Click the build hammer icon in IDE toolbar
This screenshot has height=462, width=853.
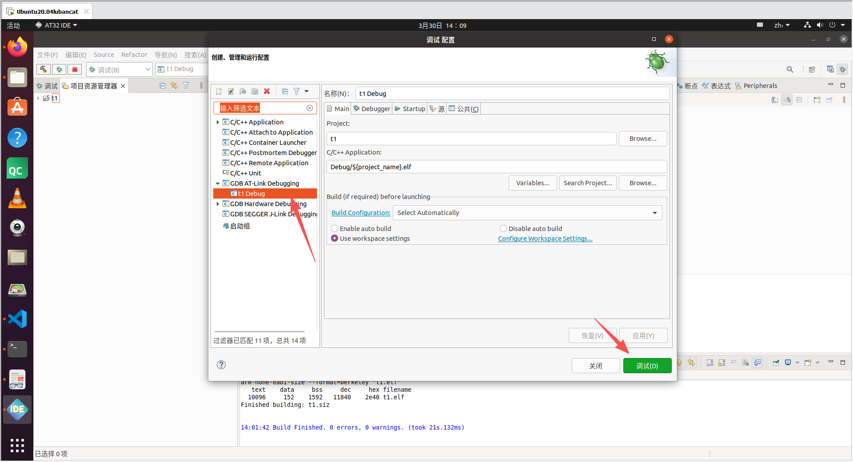click(x=43, y=69)
